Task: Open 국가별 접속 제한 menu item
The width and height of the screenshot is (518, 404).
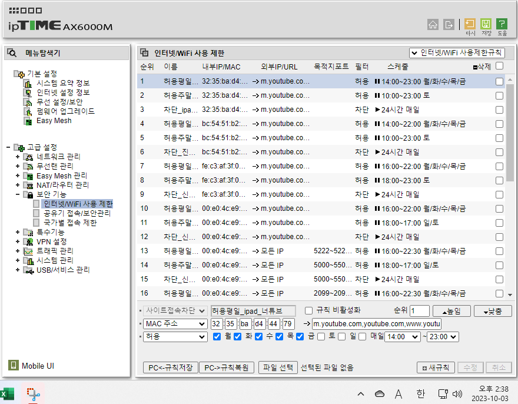Action: [71, 223]
